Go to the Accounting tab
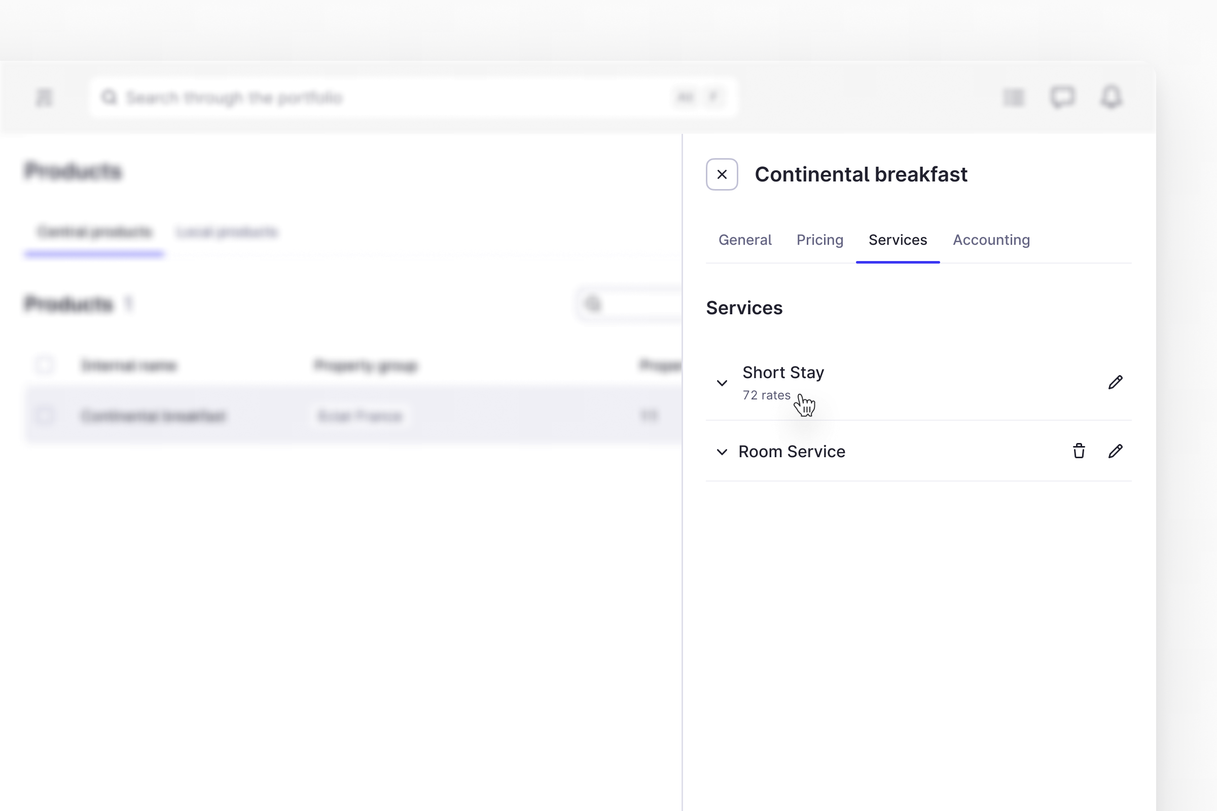1217x811 pixels. click(991, 240)
